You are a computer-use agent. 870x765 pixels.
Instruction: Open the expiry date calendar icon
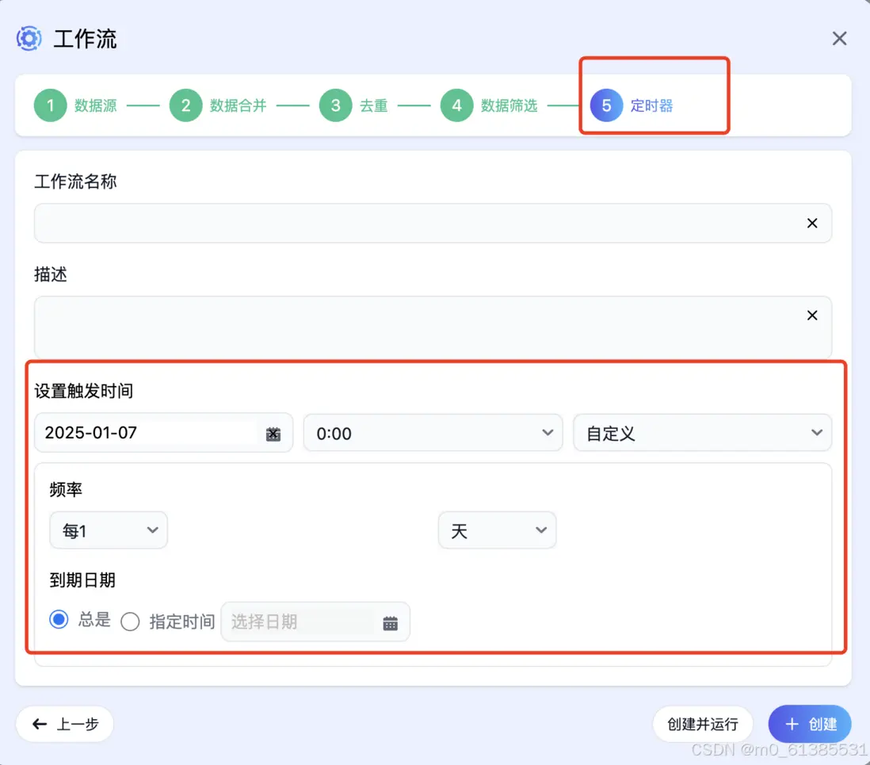coord(390,623)
